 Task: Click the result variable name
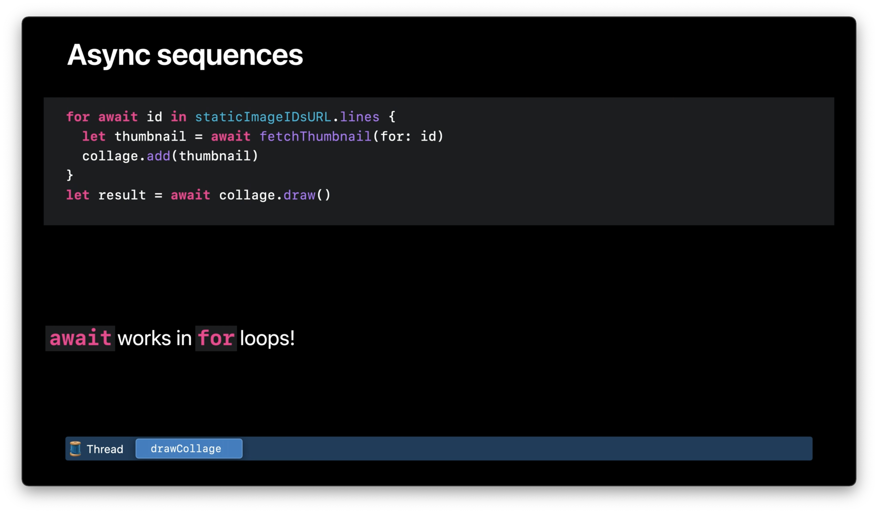coord(122,195)
